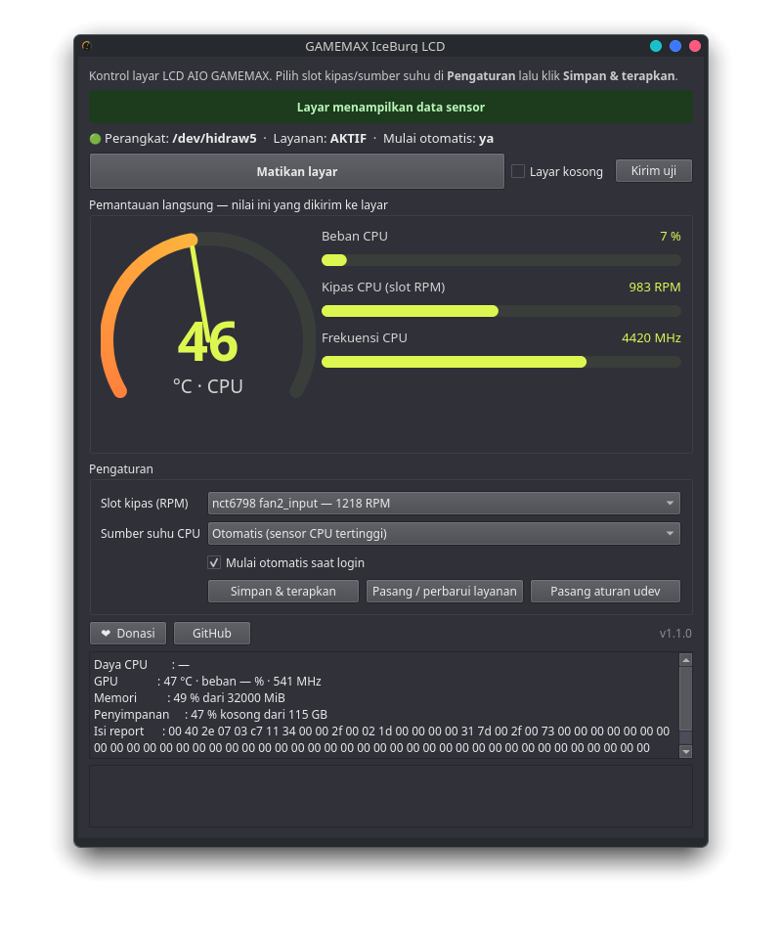Screen dimensions: 782x931
Task: Click the Kirim uji button
Action: (x=654, y=171)
